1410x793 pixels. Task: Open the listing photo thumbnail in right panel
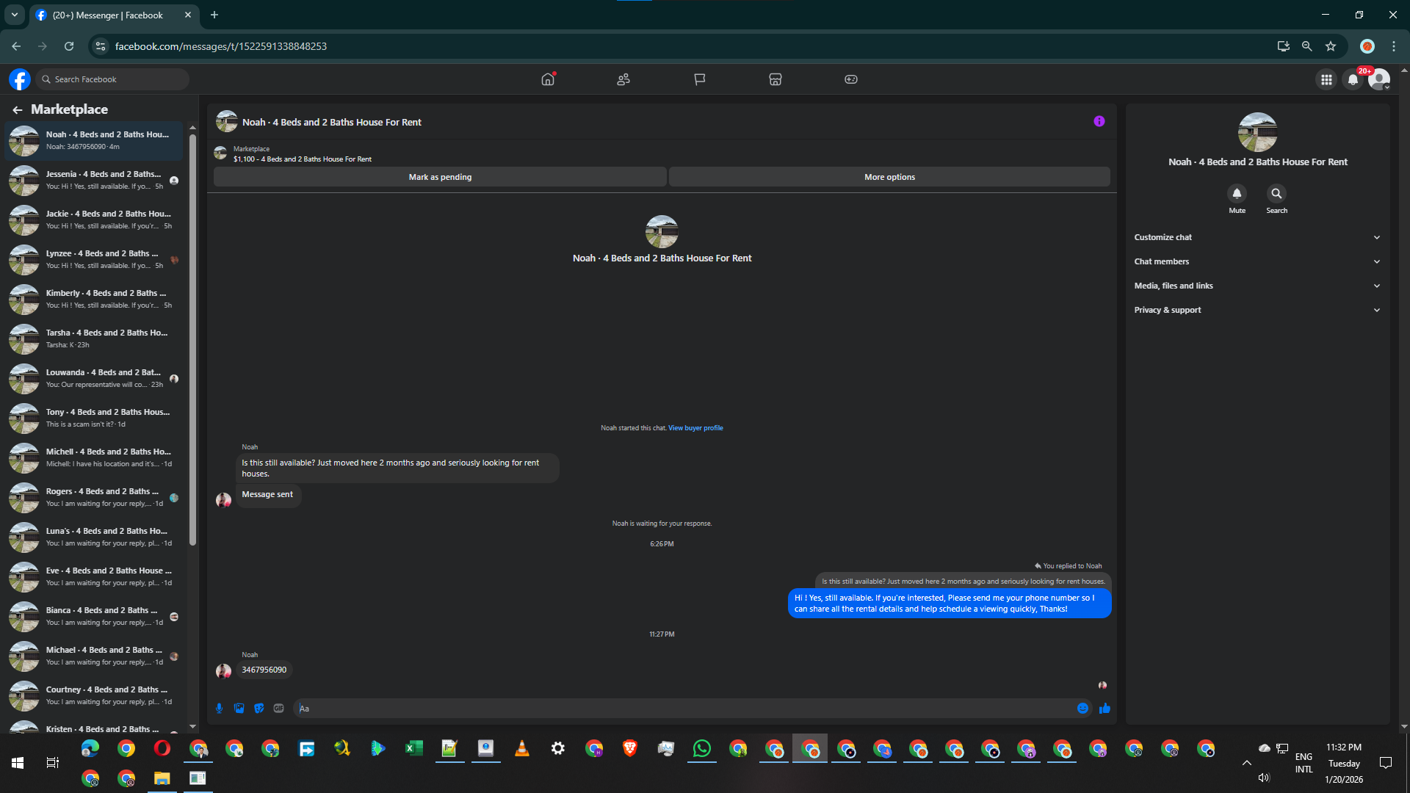(x=1257, y=132)
